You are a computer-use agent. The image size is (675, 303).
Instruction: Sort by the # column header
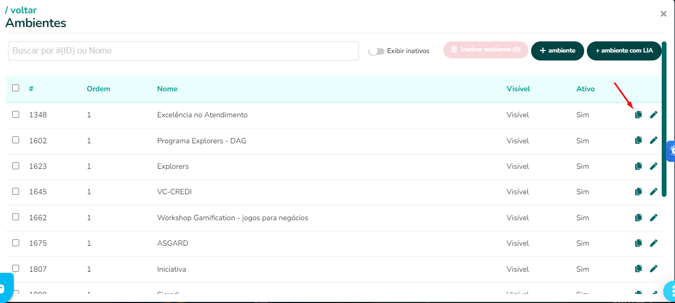31,89
